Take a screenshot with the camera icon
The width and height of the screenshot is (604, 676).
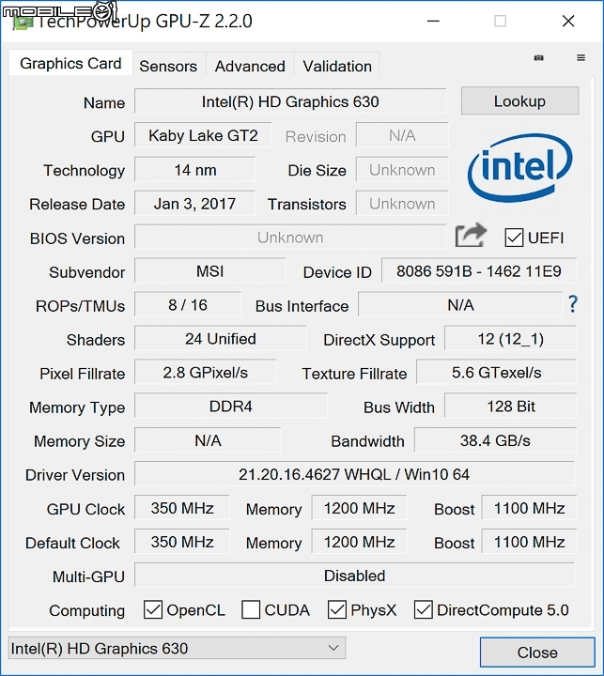(x=538, y=58)
